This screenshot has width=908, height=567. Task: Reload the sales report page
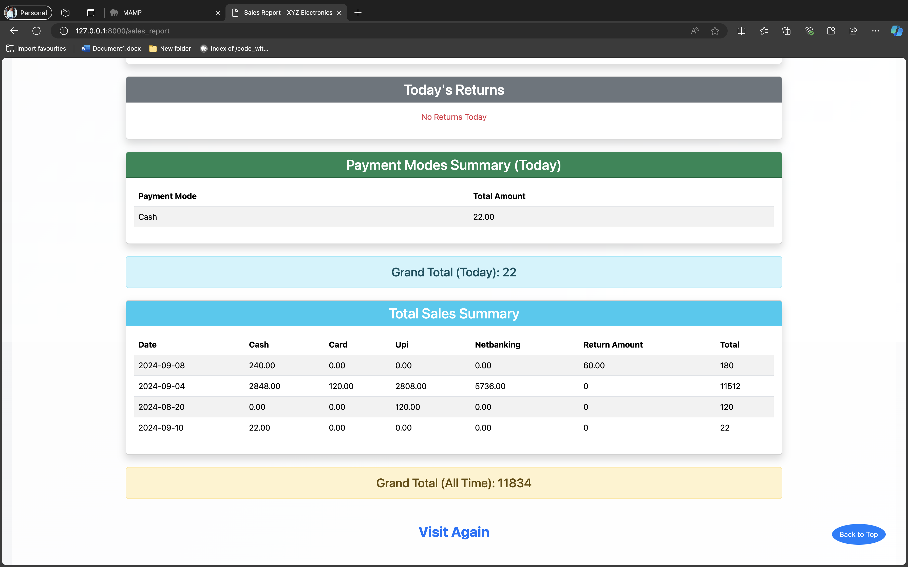point(36,31)
